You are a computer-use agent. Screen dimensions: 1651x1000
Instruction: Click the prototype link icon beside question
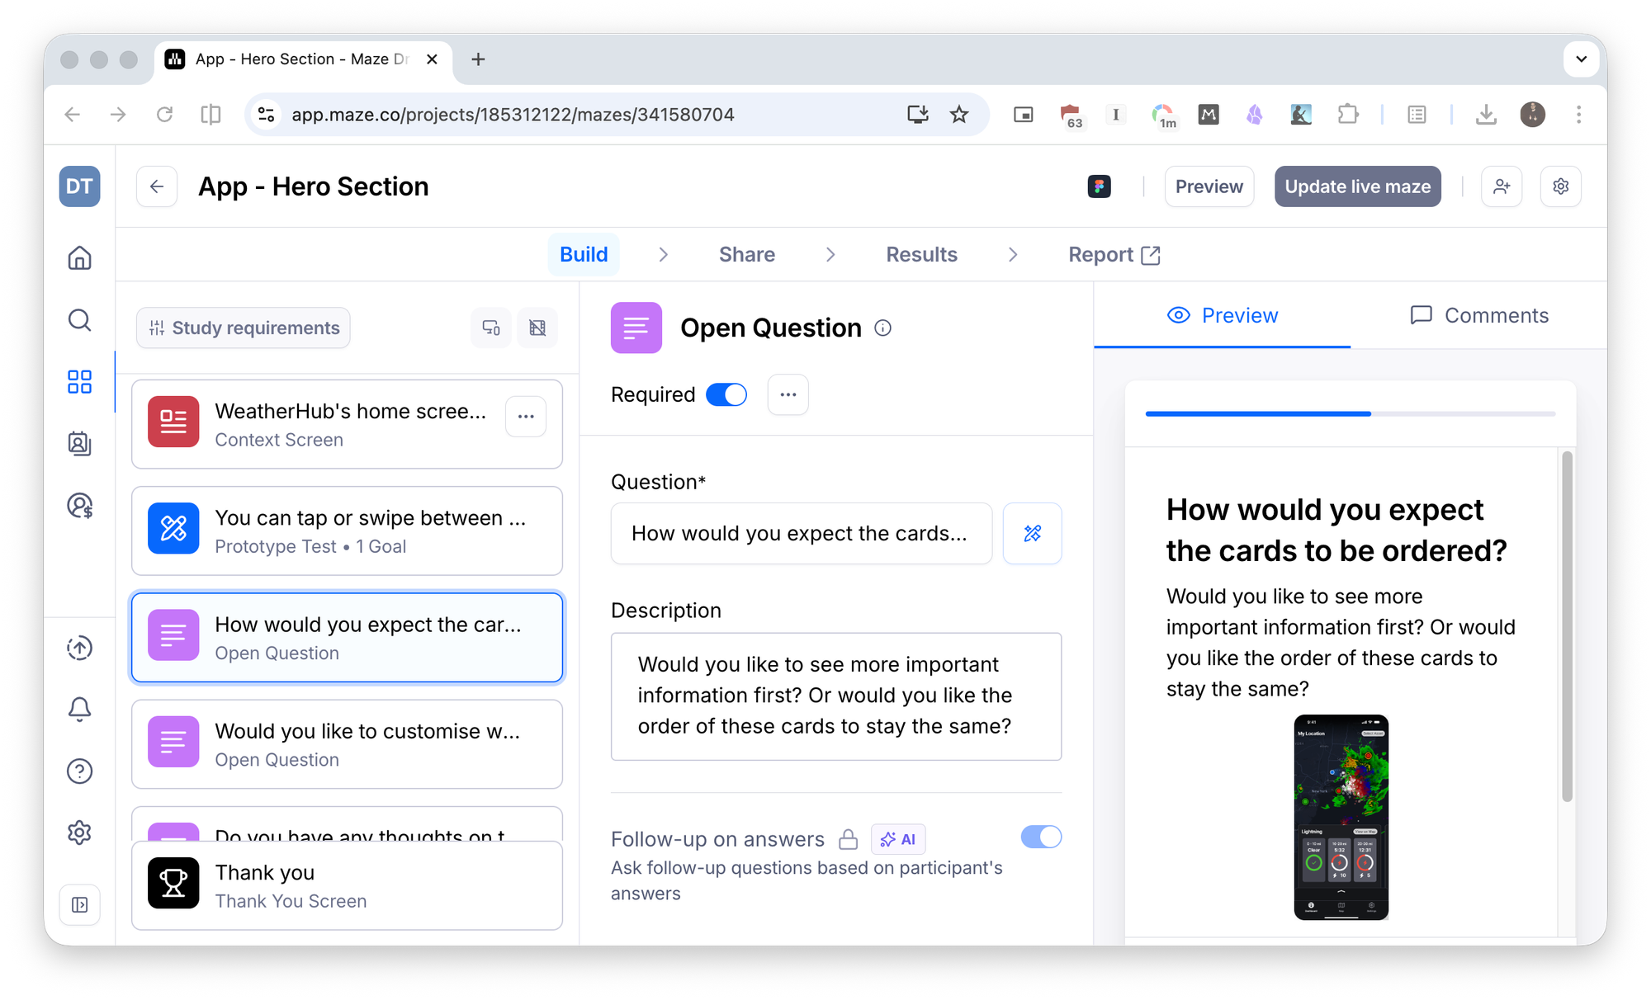pos(1032,534)
